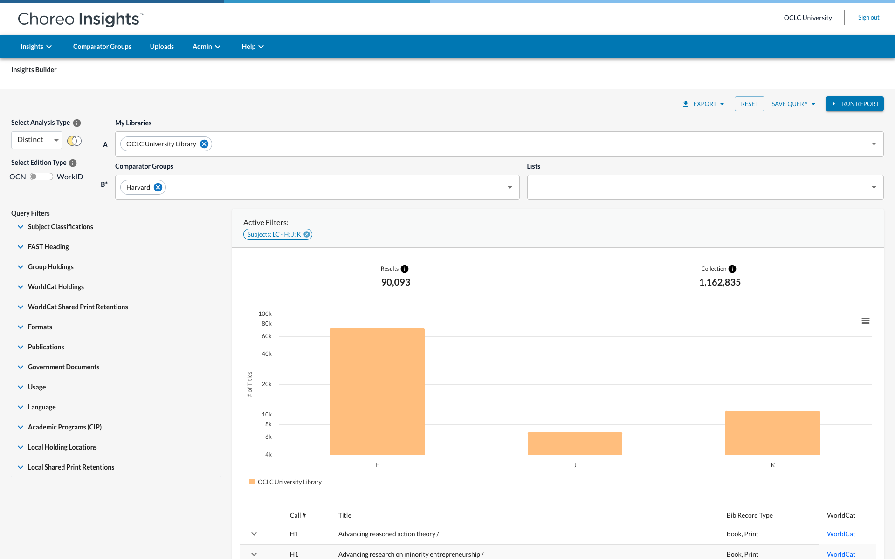Remove the Subjects LC active filter
The width and height of the screenshot is (895, 559).
pos(307,234)
